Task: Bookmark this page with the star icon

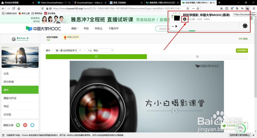Action: 198,8
